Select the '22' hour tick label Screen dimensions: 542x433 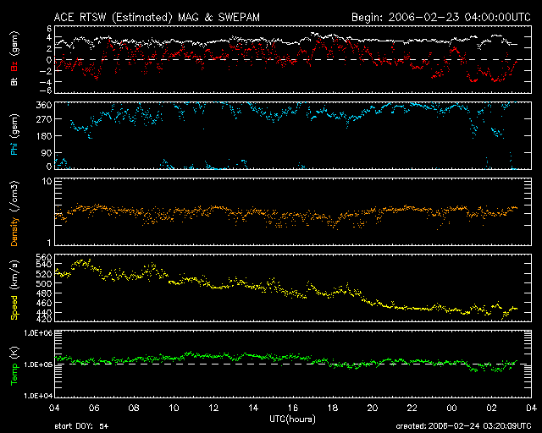coord(412,408)
